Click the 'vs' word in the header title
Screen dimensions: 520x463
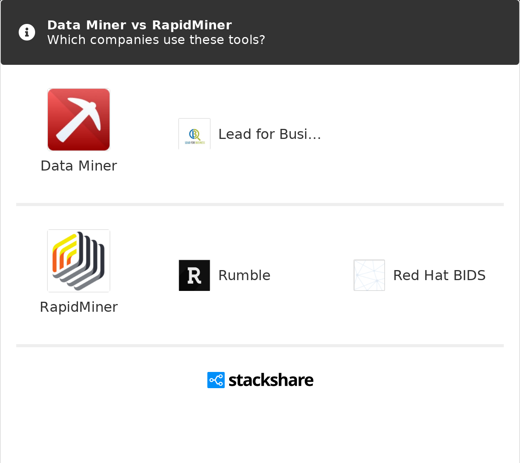pos(139,25)
